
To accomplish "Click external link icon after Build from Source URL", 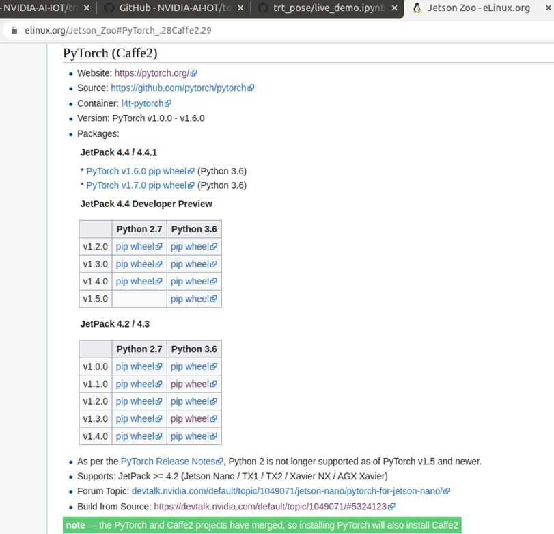I will tap(391, 507).
